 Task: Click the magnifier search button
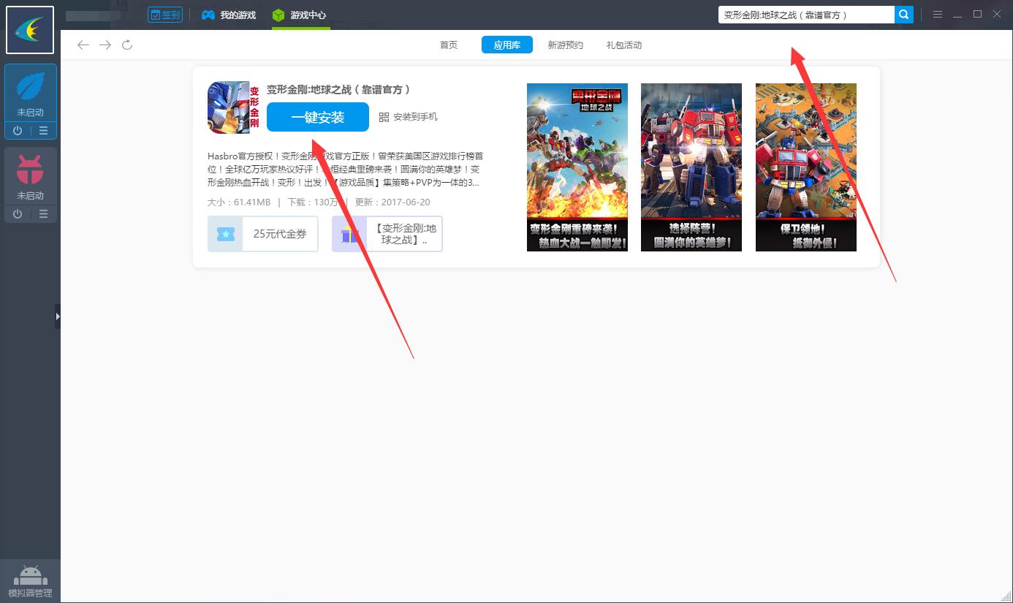(904, 15)
